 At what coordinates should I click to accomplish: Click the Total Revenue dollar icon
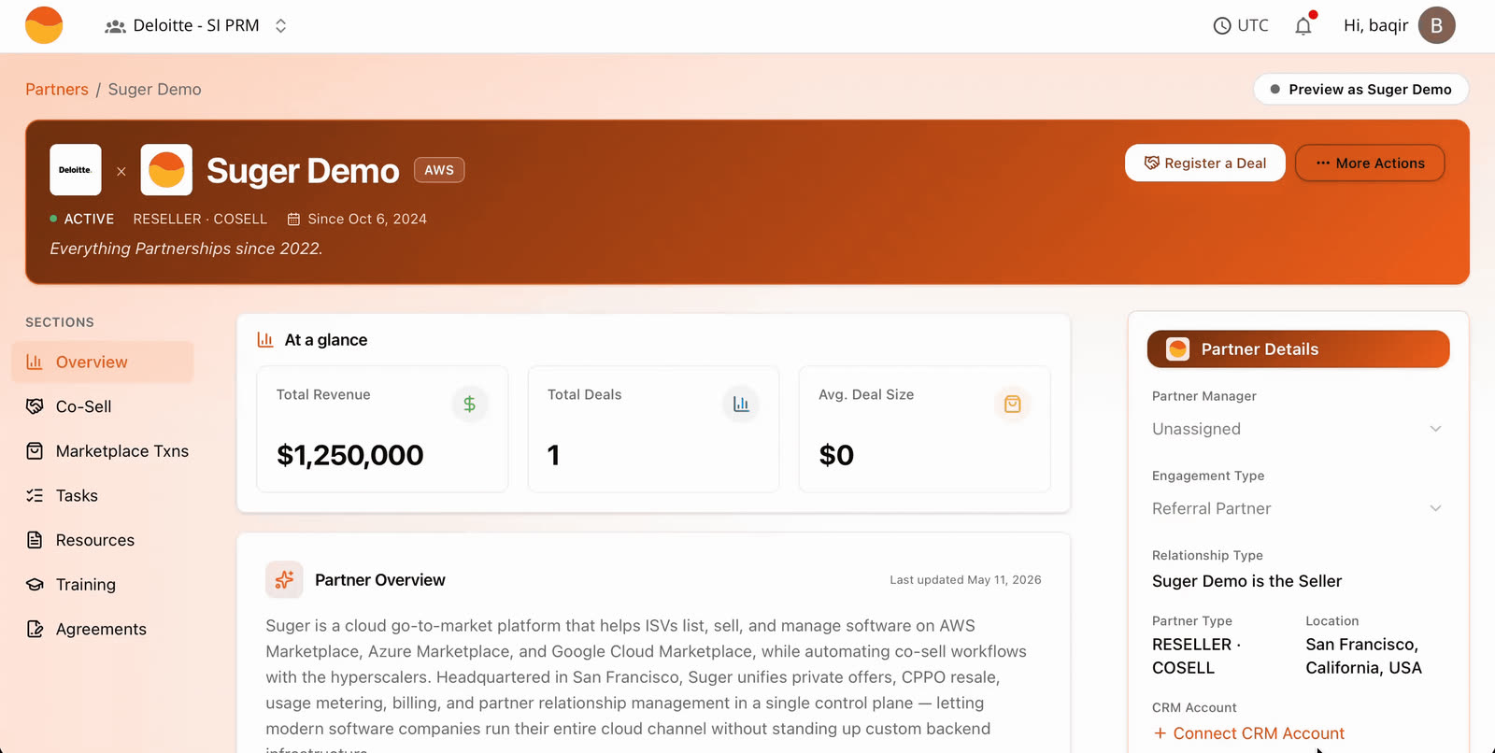coord(470,405)
